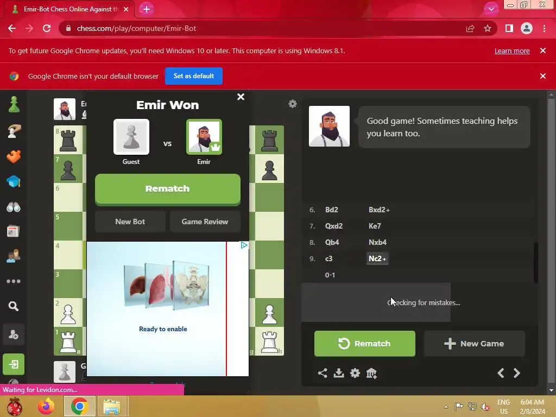Click the download game icon
This screenshot has height=417, width=556.
[x=339, y=373]
